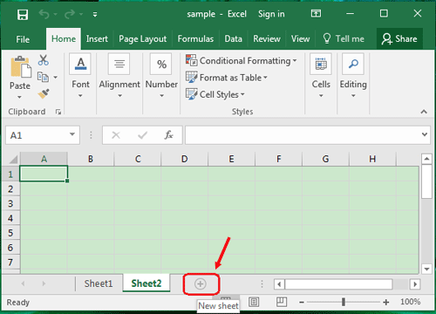Click the zoom slider handle
The image size is (436, 314).
point(344,302)
